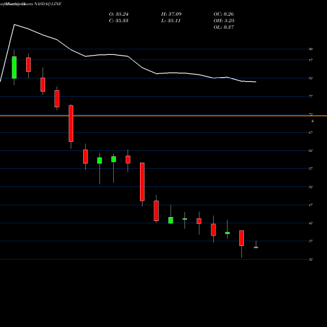Select the 'OH: 5.25' reading
Image resolution: width=327 pixels, height=327 pixels.
pos(224,21)
